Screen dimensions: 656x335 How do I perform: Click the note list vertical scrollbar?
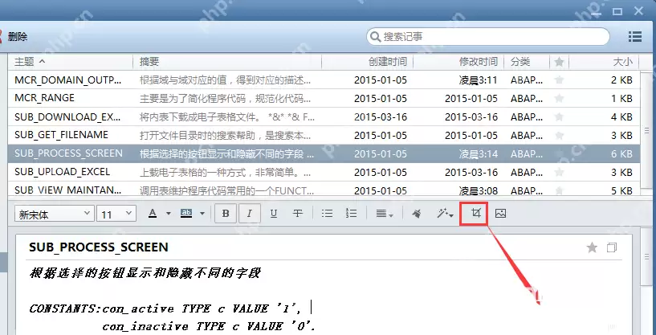click(x=647, y=131)
